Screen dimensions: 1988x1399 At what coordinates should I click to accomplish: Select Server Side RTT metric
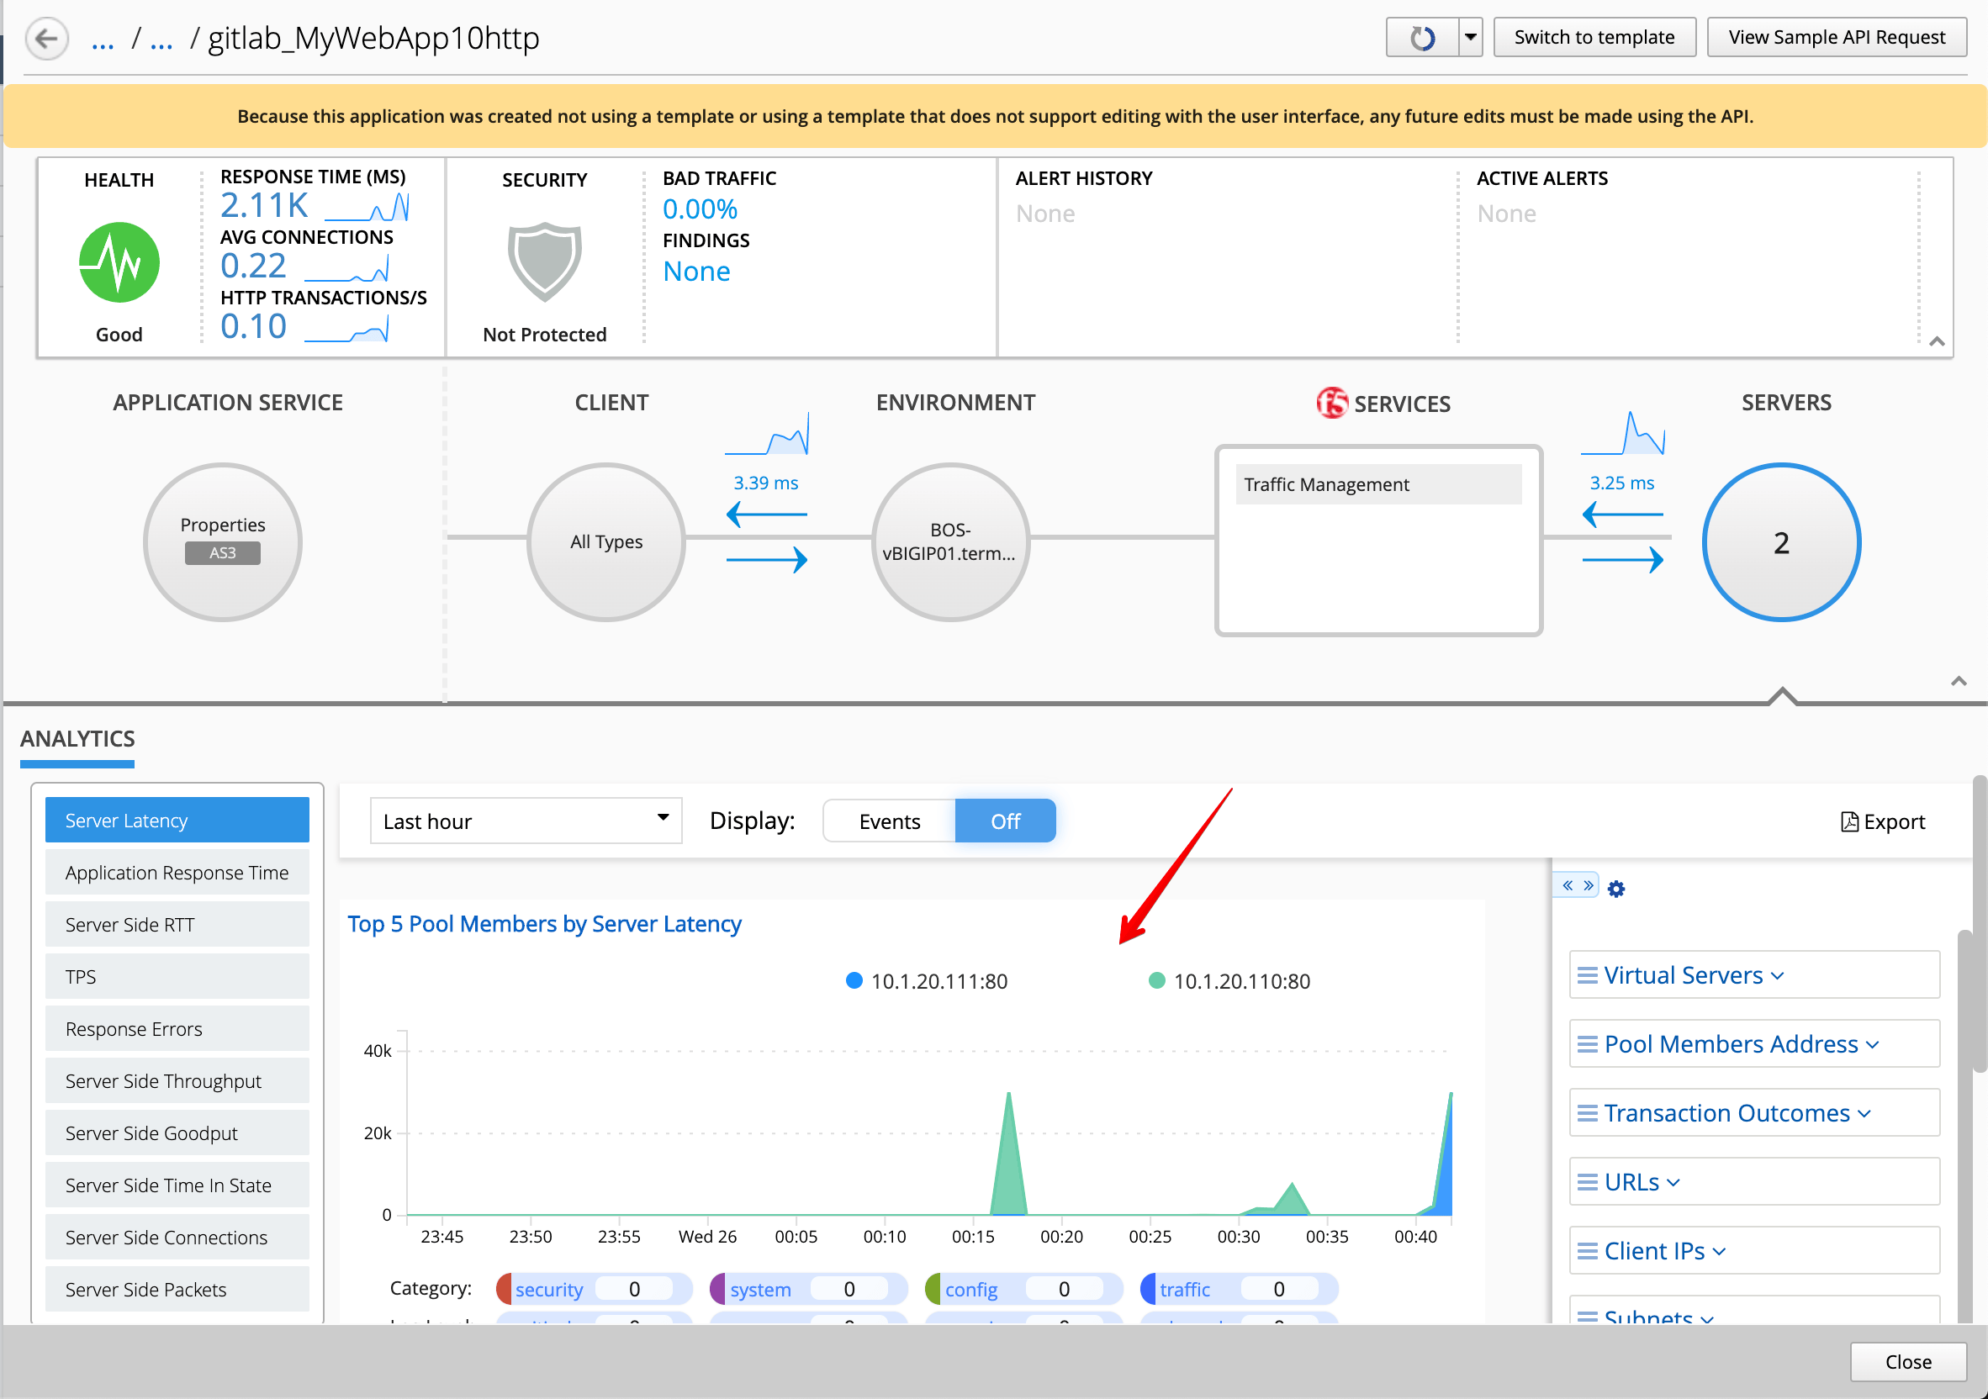(x=177, y=925)
